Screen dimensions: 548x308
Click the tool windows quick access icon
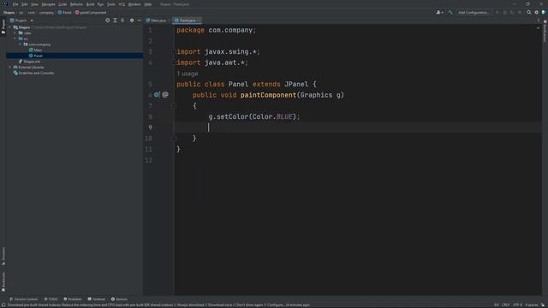[3, 305]
